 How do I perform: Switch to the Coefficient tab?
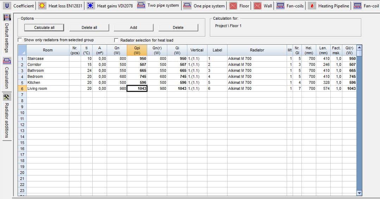coord(20,6)
